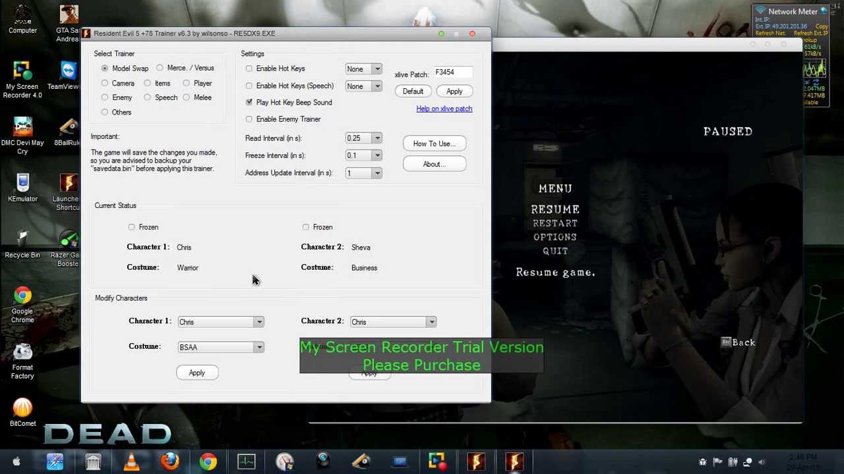Open Chrome from the taskbar

point(208,462)
